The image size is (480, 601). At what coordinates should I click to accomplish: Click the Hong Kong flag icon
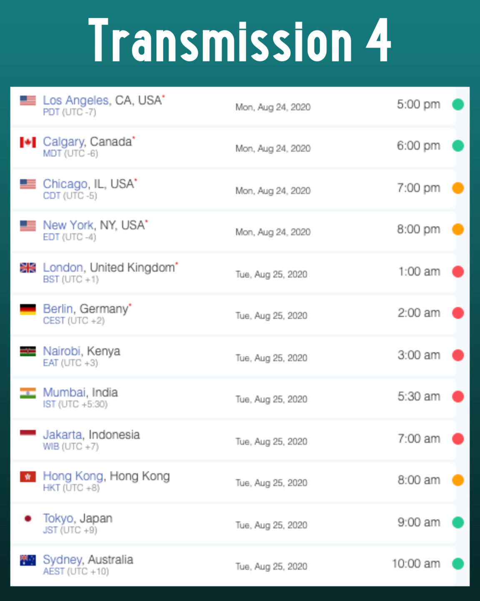28,477
